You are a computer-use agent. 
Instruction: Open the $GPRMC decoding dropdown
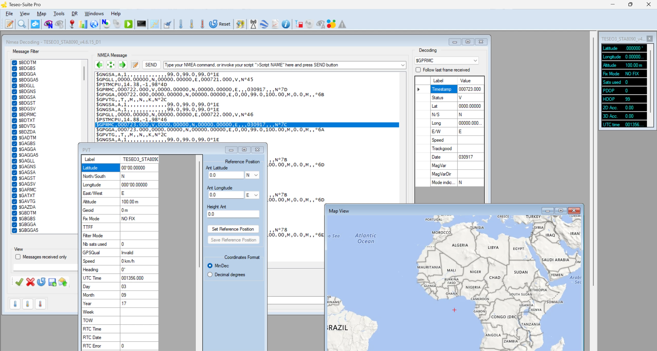coord(446,60)
